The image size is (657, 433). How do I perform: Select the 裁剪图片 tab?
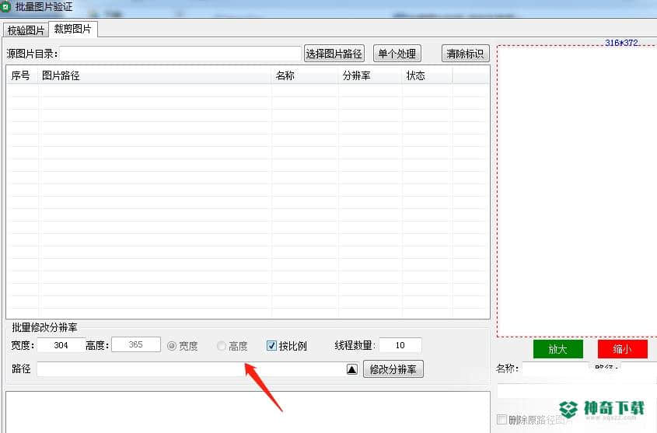click(x=73, y=29)
